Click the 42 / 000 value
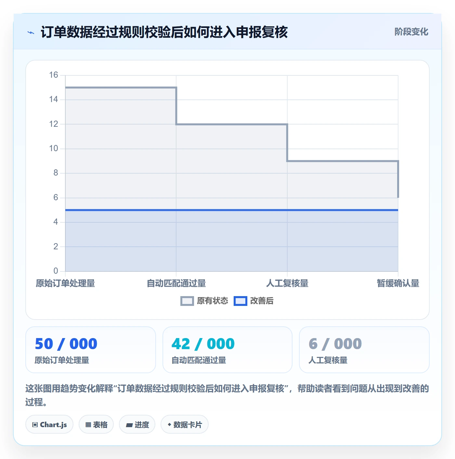This screenshot has height=459, width=455. [203, 344]
